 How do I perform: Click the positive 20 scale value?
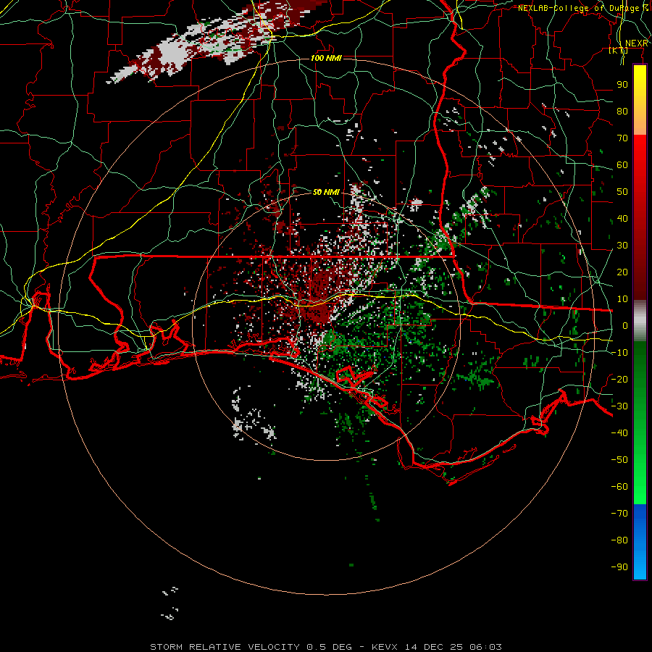(622, 272)
